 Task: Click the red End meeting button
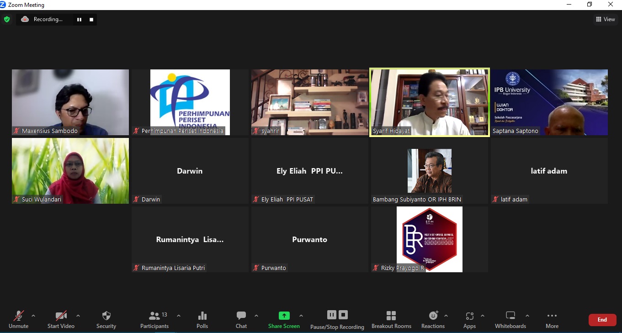click(602, 320)
